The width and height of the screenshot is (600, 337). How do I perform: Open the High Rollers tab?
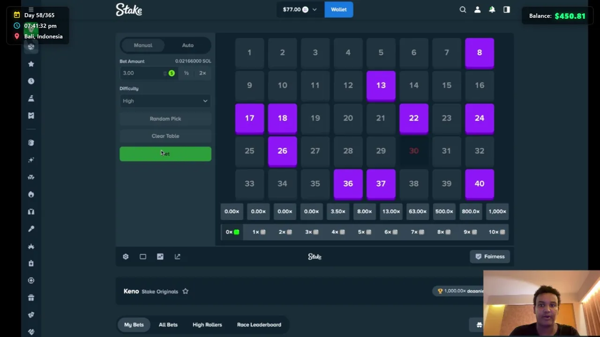coord(207,324)
